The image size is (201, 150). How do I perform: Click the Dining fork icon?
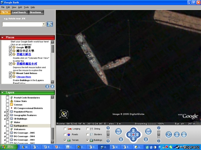coord(91,129)
